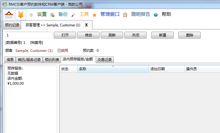Screen dimensions: 220x133
Task: Click the 状态 column header
Action: [69, 69]
